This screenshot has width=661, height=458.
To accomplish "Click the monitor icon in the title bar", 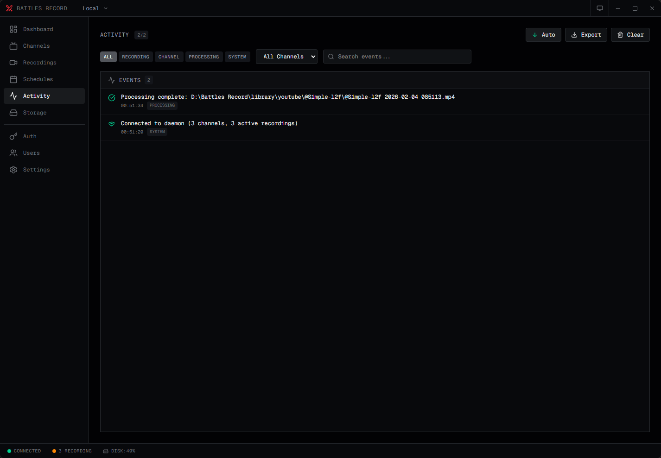I will [x=599, y=8].
